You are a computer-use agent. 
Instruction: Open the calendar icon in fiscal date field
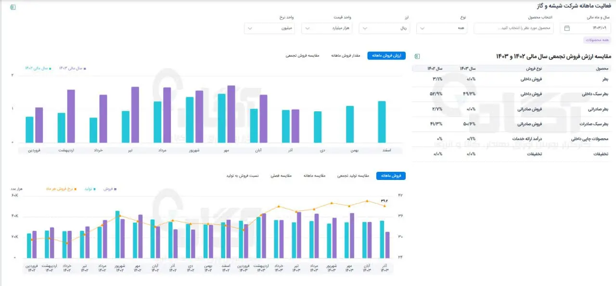click(567, 28)
